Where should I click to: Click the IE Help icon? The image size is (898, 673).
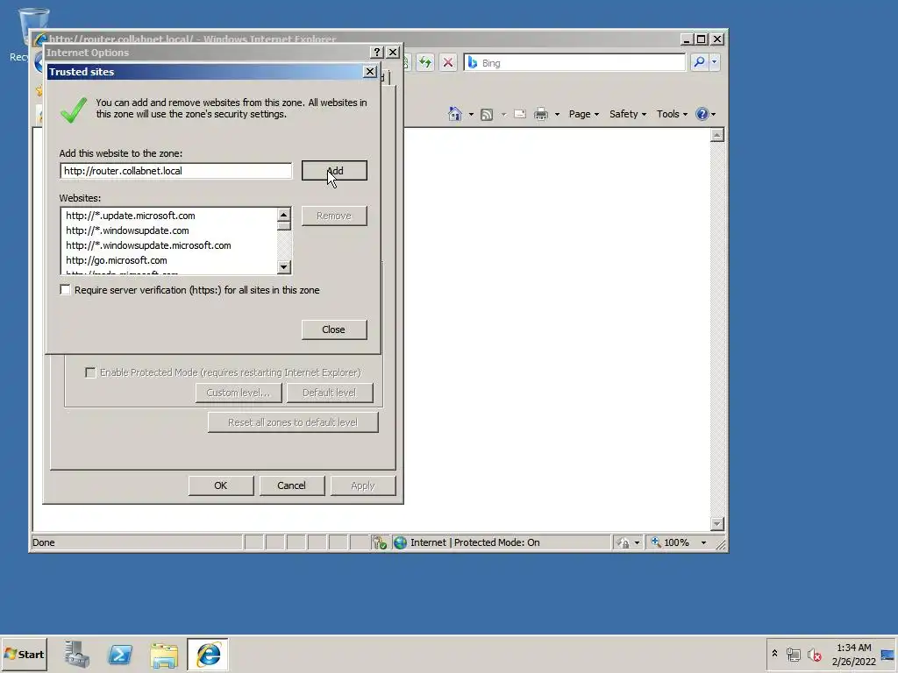click(702, 114)
